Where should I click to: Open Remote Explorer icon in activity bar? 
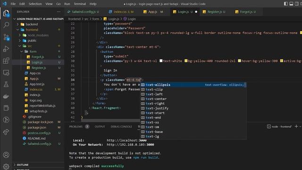tap(6, 73)
